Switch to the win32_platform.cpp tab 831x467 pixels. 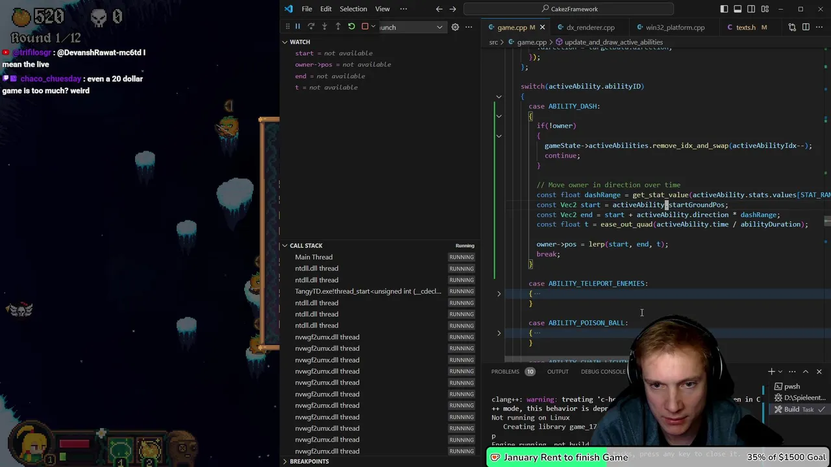tap(675, 27)
